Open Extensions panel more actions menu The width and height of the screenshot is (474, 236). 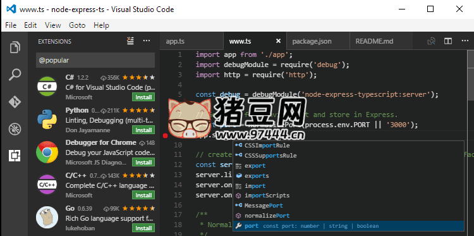coord(147,41)
